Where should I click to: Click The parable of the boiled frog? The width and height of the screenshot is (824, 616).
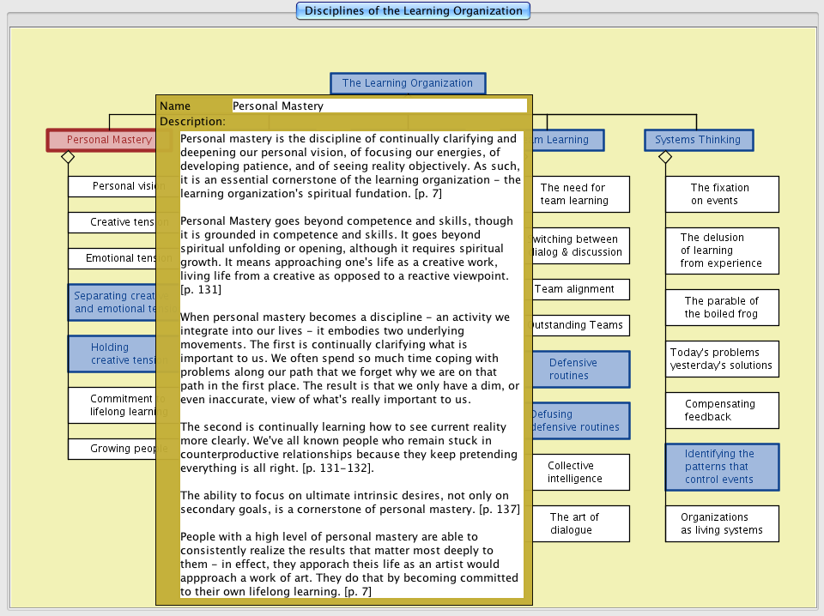pos(721,307)
